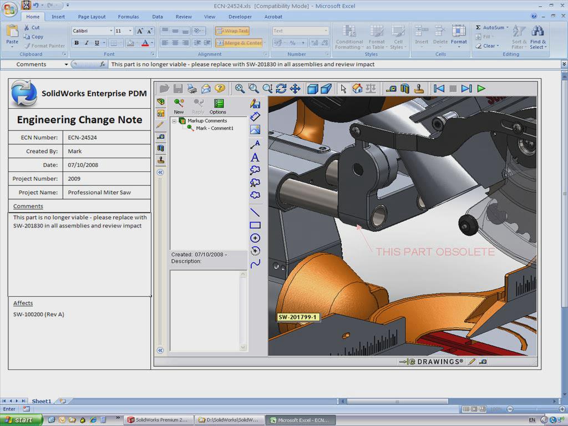Click the Save Markup pencil-disk icon
The height and width of the screenshot is (426, 568).
(x=255, y=104)
